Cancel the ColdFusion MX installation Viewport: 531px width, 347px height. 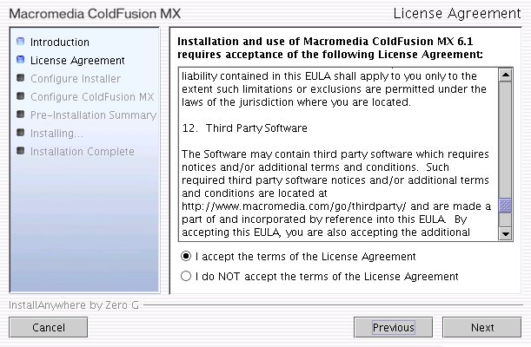click(49, 328)
